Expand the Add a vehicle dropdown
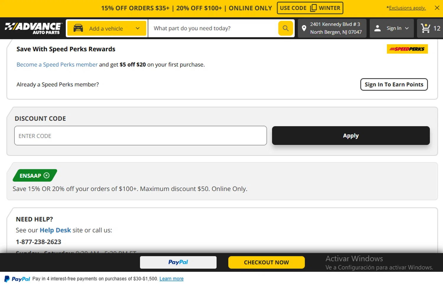Viewport: 443px width, 285px height. point(137,28)
